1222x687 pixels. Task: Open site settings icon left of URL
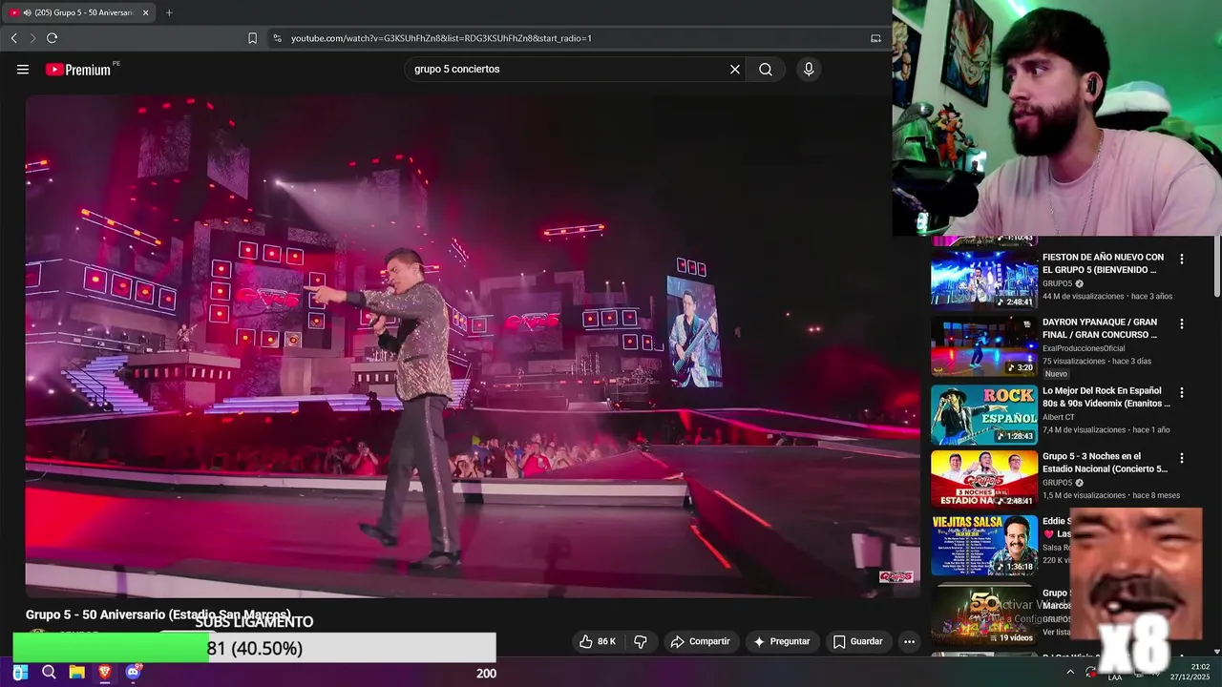click(277, 38)
